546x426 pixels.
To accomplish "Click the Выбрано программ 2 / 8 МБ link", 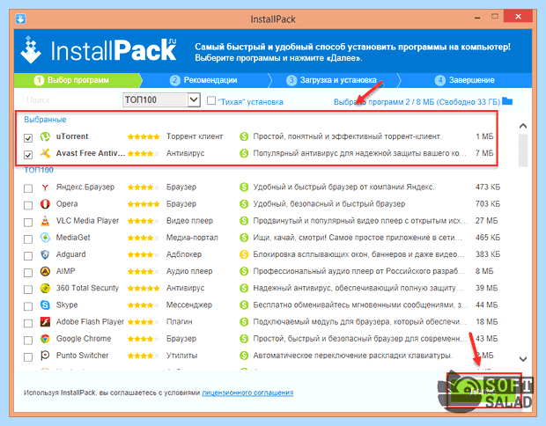I will (417, 102).
